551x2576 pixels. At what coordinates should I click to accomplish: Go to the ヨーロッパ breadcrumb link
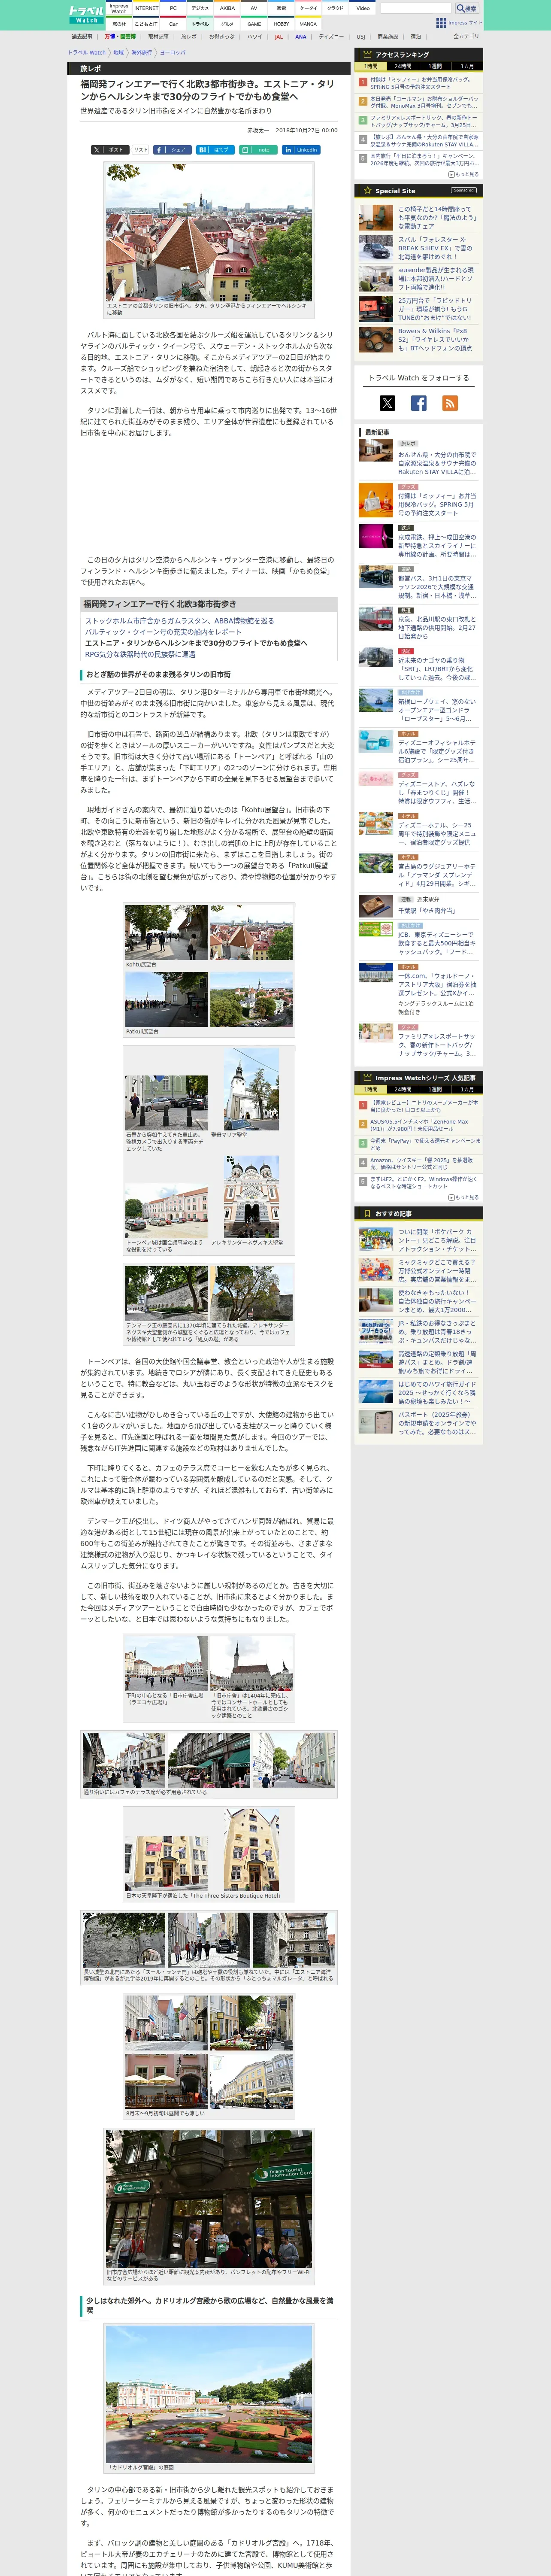[x=173, y=52]
